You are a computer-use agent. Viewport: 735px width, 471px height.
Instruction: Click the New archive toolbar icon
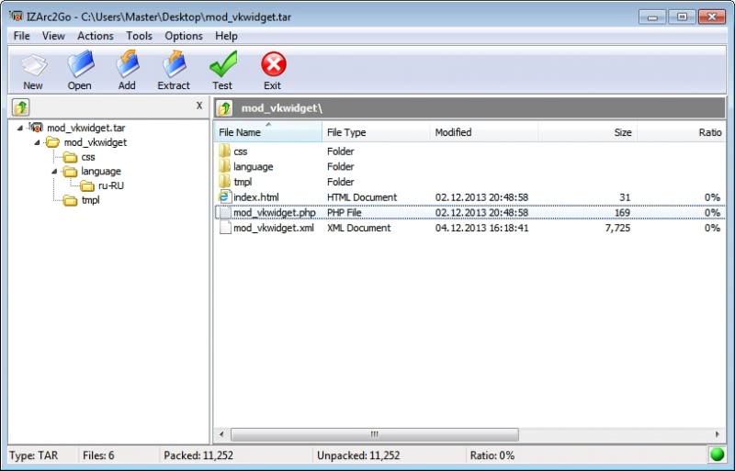coord(34,65)
